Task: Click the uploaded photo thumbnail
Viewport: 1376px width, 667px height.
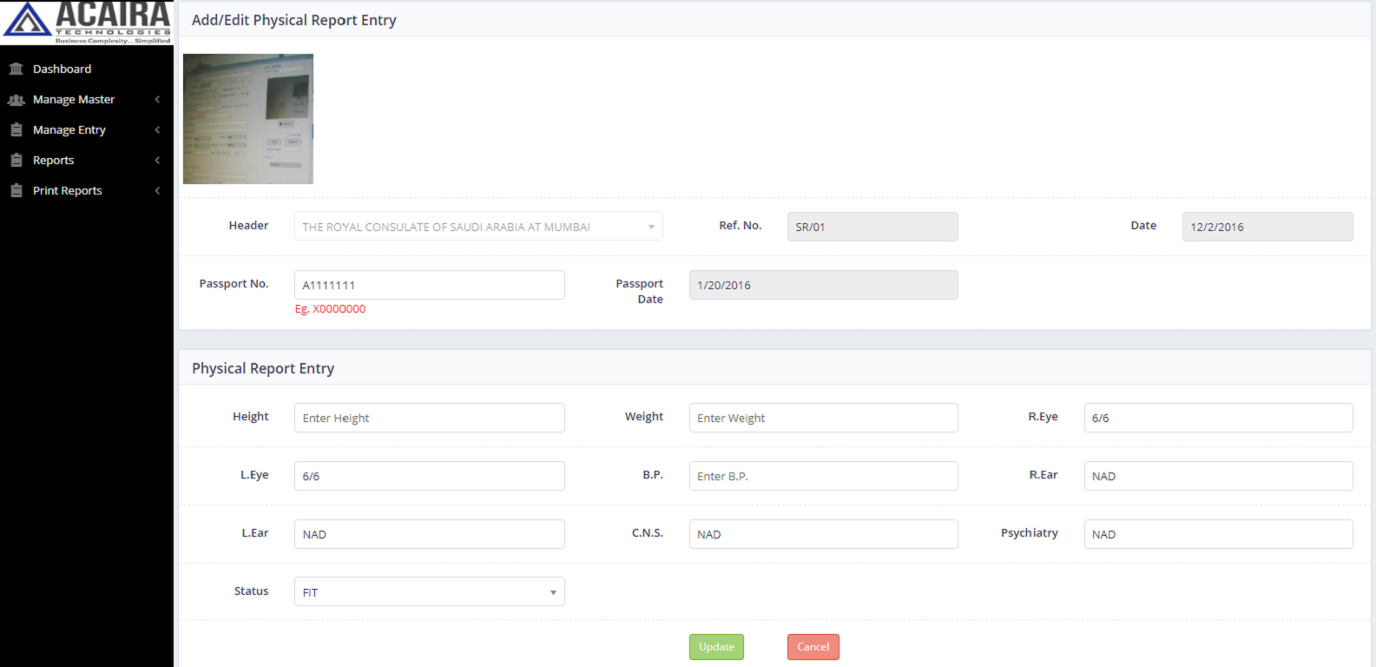Action: point(248,119)
